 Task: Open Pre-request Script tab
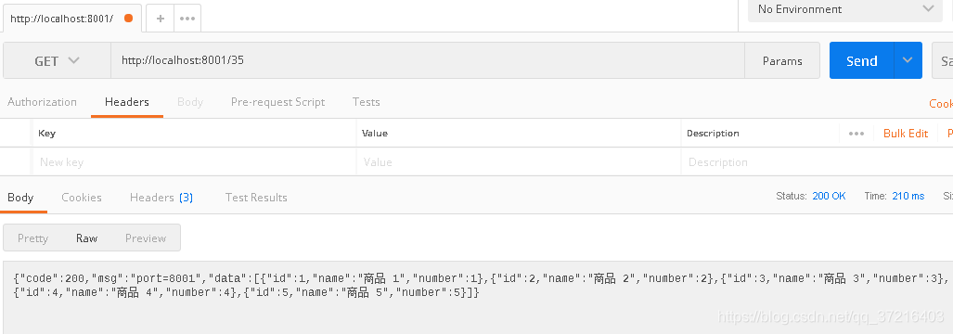(x=277, y=102)
